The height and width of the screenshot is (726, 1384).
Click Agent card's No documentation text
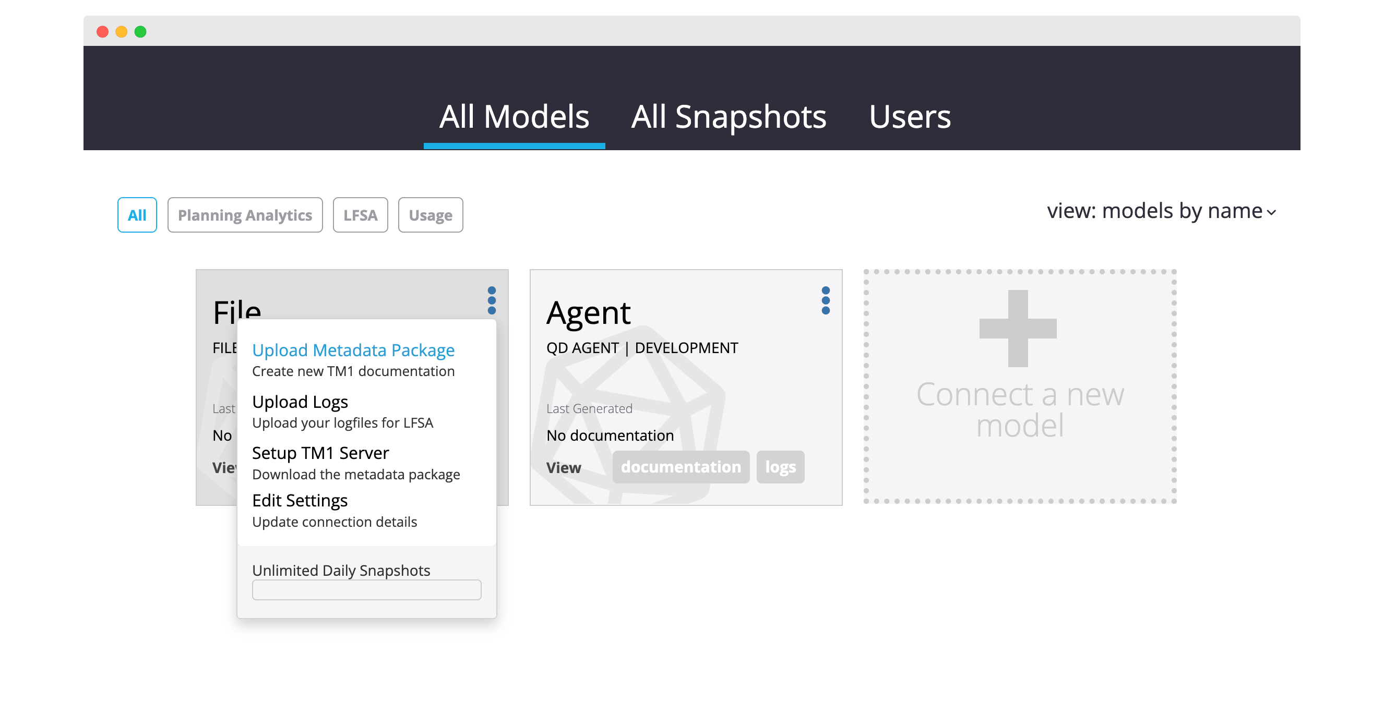(x=610, y=435)
